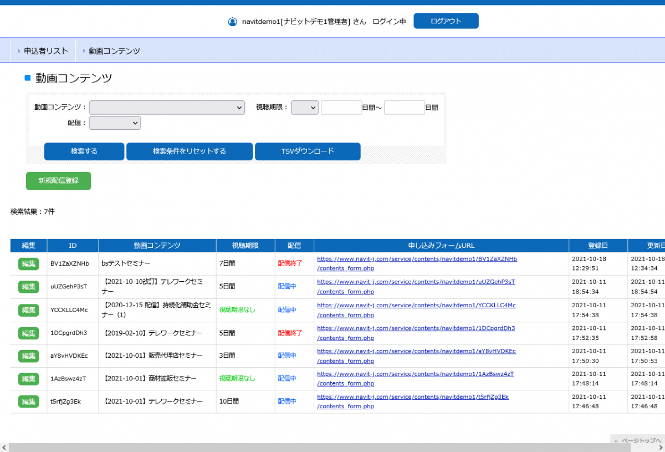Open the 申込者リスト menu item

45,51
